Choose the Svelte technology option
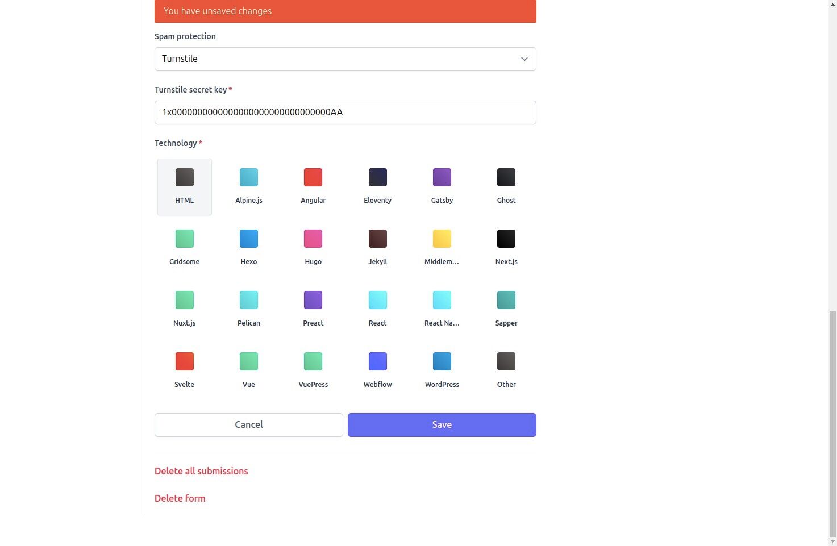This screenshot has width=837, height=546. coord(184,369)
